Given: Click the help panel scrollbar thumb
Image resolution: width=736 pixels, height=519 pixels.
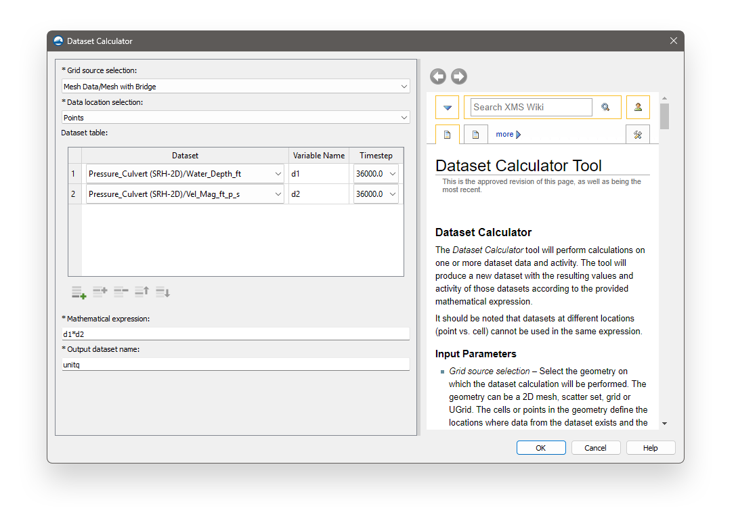Looking at the screenshot, I should point(664,116).
